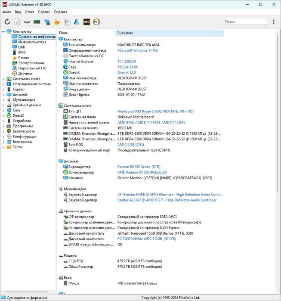Expand the Системная плата tree node
281x301 pixels.
(x=3, y=79)
